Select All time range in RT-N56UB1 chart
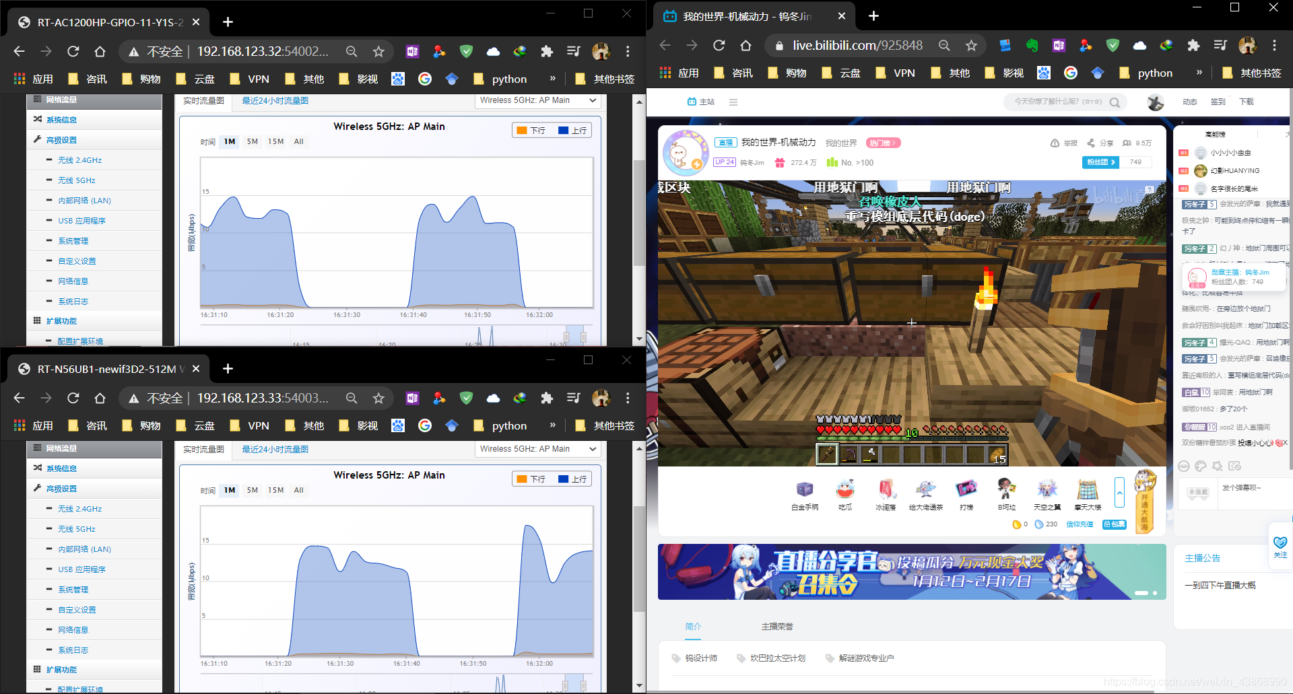The image size is (1293, 694). 299,490
